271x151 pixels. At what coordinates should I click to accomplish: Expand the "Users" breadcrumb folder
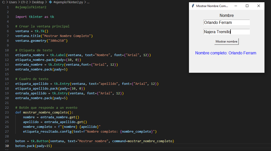(13, 2)
